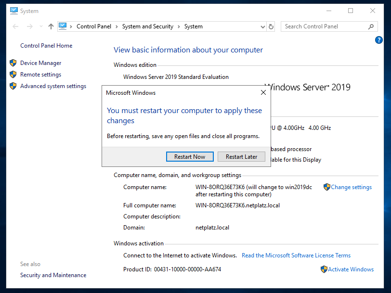Open Security and Maintenance
391x293 pixels.
click(53, 275)
